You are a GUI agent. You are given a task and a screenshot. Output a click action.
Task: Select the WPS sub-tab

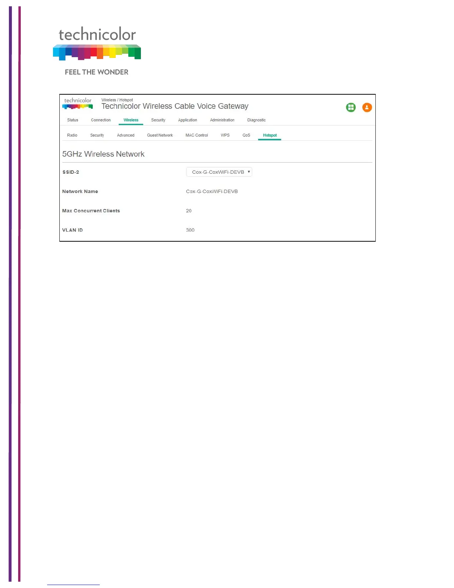[x=225, y=135]
